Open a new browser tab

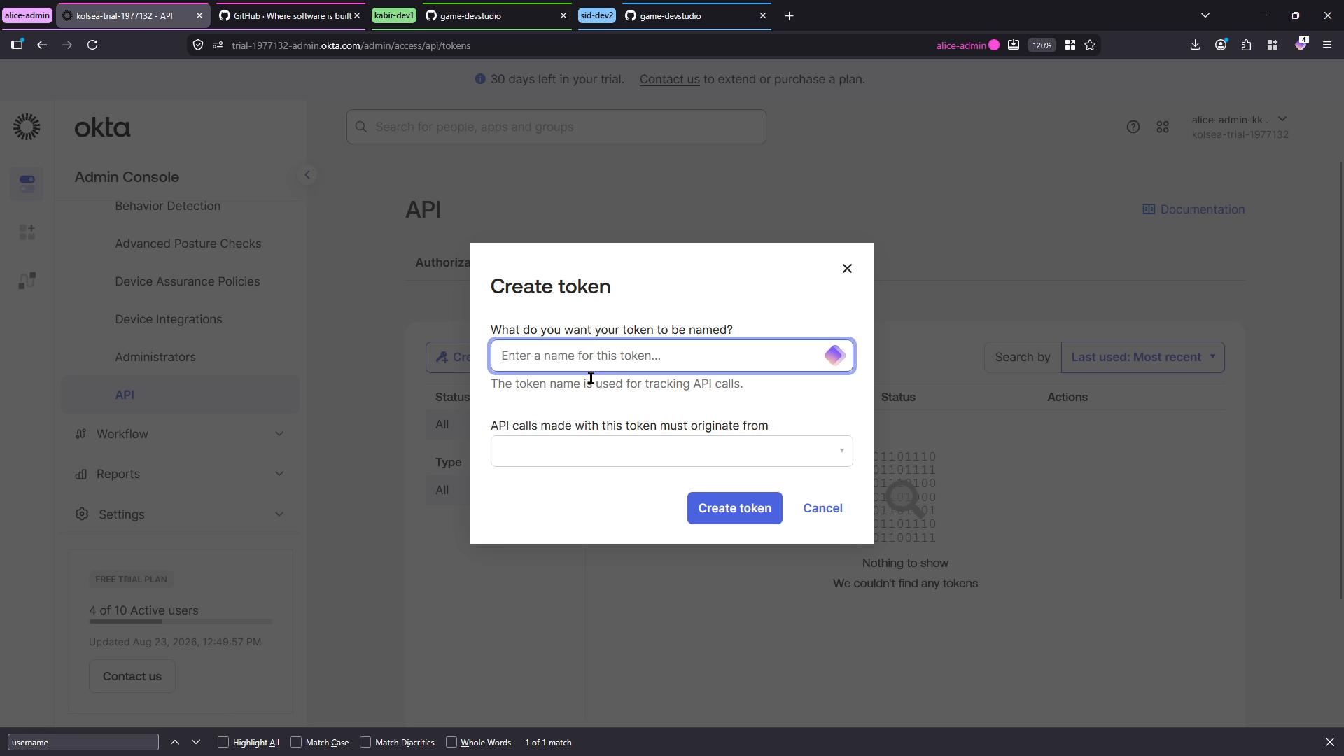tap(789, 15)
